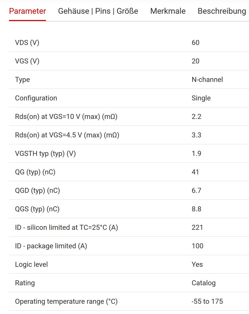249x314 pixels.
Task: Click the Operating temperature range label
Action: [x=66, y=301]
